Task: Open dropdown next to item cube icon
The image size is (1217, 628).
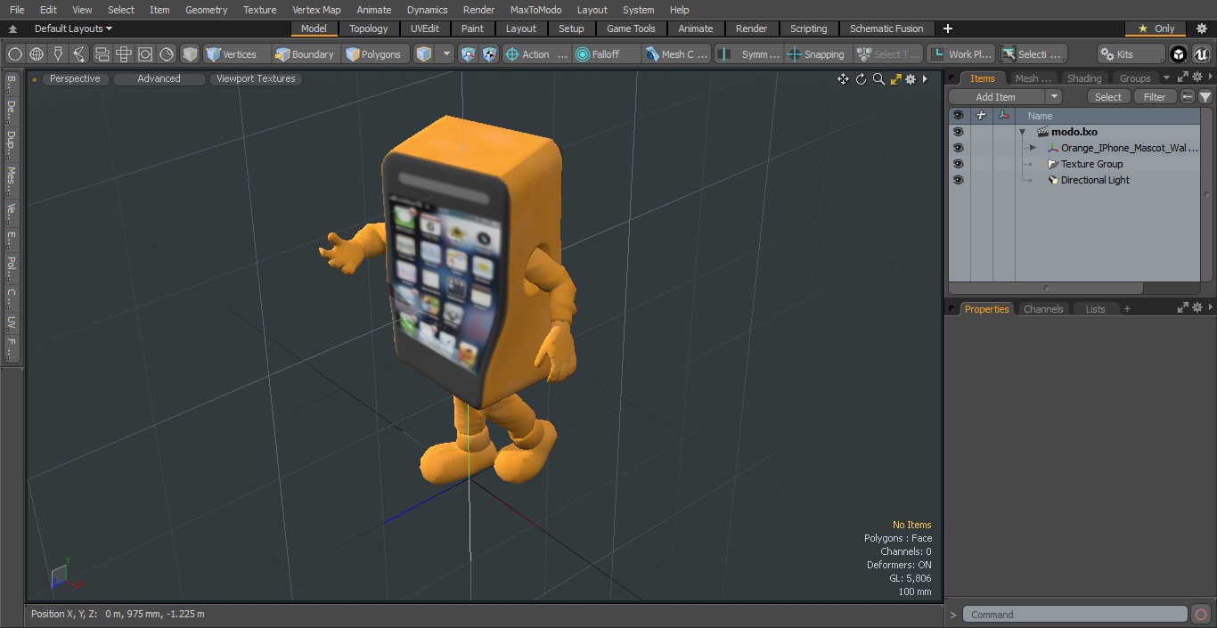Action: point(446,54)
